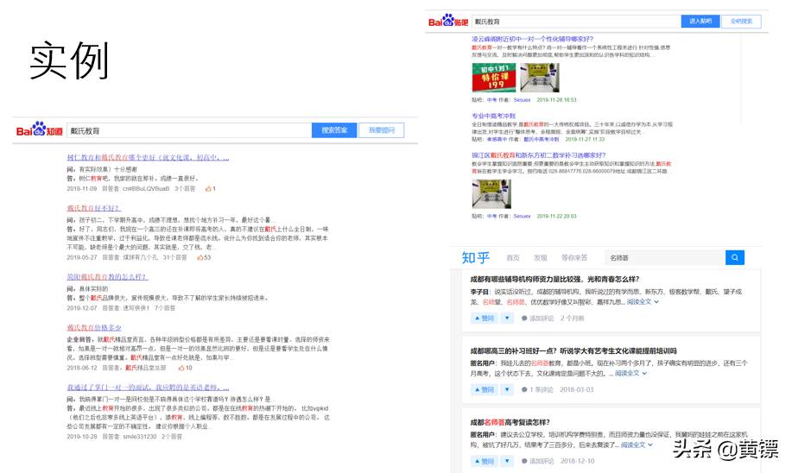Click 31个回答 under 戴氏教育好不好
Image resolution: width=792 pixels, height=473 pixels.
[x=174, y=257]
